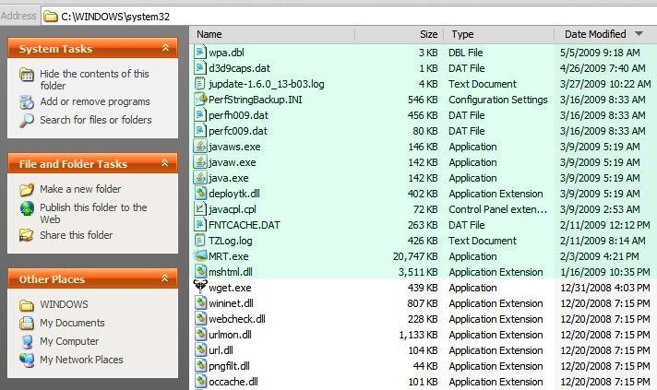
Task: Open My Network Places
Action: point(81,360)
